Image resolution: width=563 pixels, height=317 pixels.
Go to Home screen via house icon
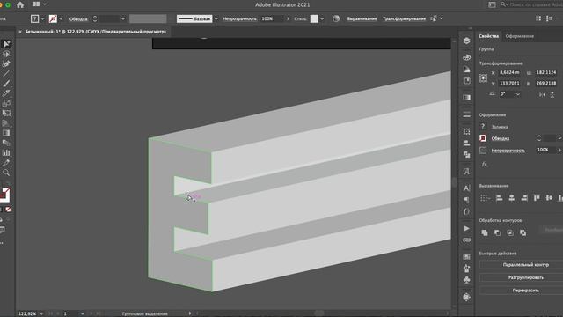tap(20, 4)
